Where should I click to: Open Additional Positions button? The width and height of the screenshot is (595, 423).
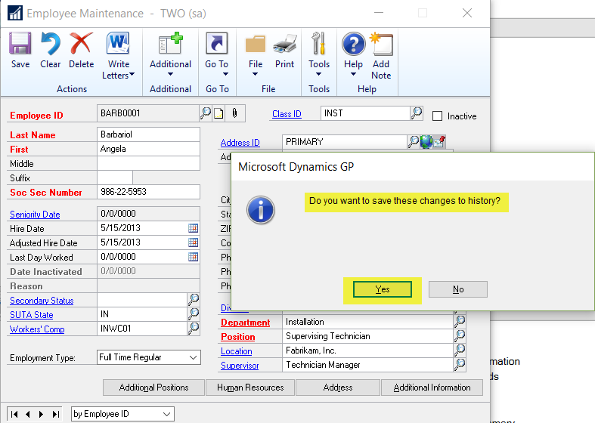[153, 387]
